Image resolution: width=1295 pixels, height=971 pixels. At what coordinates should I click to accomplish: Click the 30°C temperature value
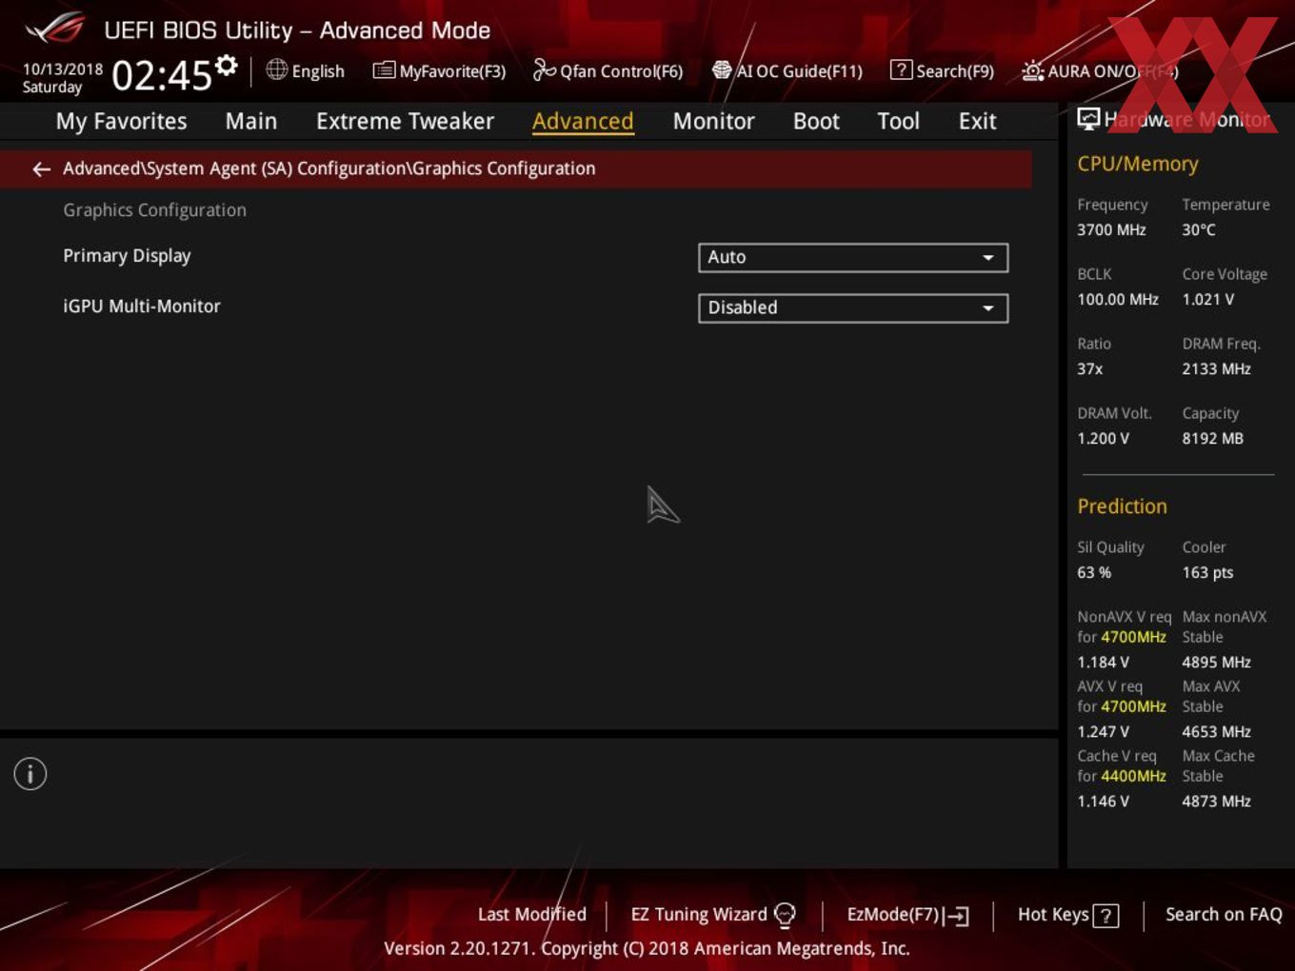(1199, 230)
